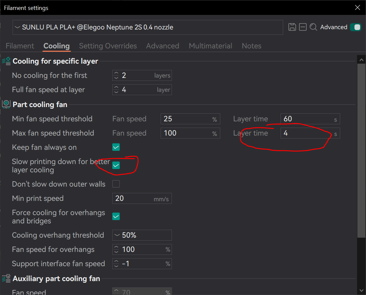
Task: Click the Cooling for specific layer icon
Action: (x=6, y=61)
